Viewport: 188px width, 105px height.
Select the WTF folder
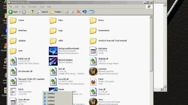pos(16,51)
